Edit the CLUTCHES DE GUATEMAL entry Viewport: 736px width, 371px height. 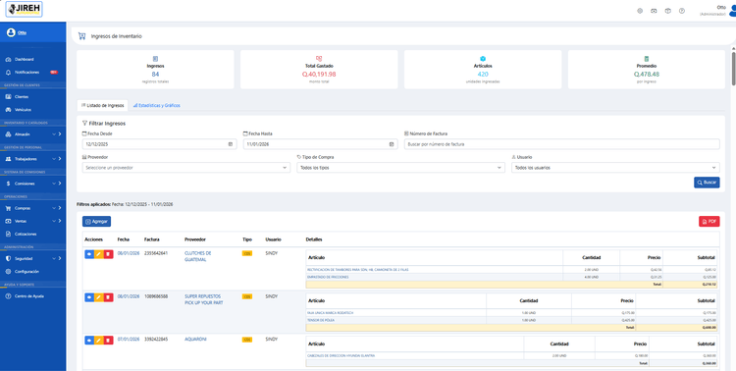[98, 254]
